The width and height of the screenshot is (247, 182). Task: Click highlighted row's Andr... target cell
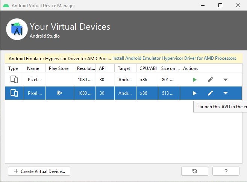[126, 93]
